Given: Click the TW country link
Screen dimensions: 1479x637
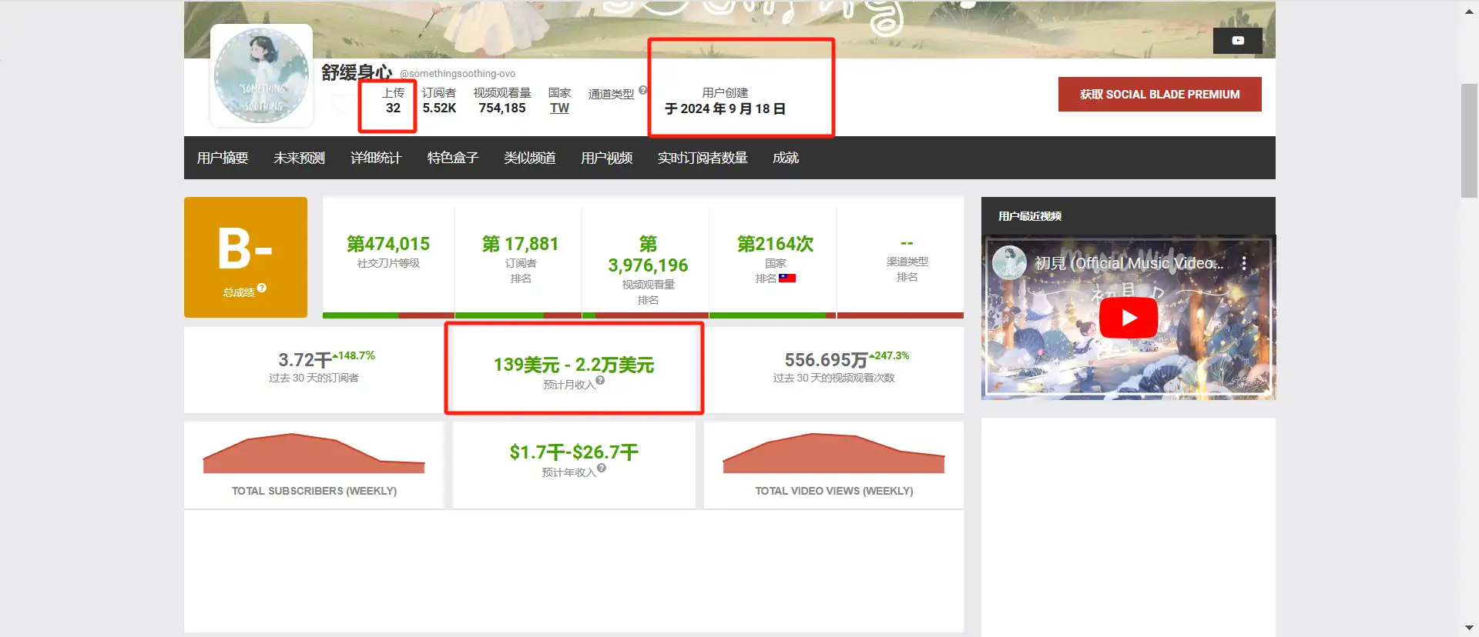Looking at the screenshot, I should pos(559,108).
